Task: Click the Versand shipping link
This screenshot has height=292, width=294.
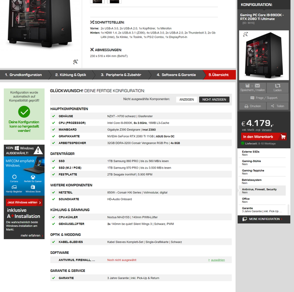Action: [266, 130]
